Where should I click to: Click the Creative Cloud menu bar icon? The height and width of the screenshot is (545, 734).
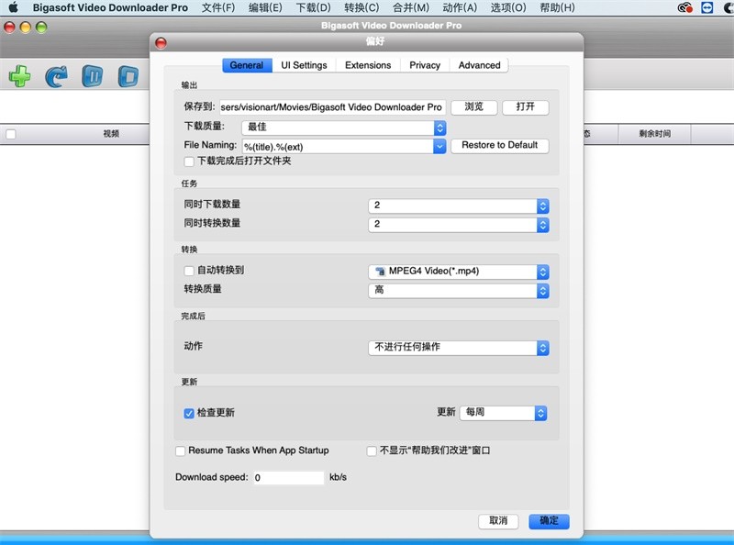pos(684,7)
